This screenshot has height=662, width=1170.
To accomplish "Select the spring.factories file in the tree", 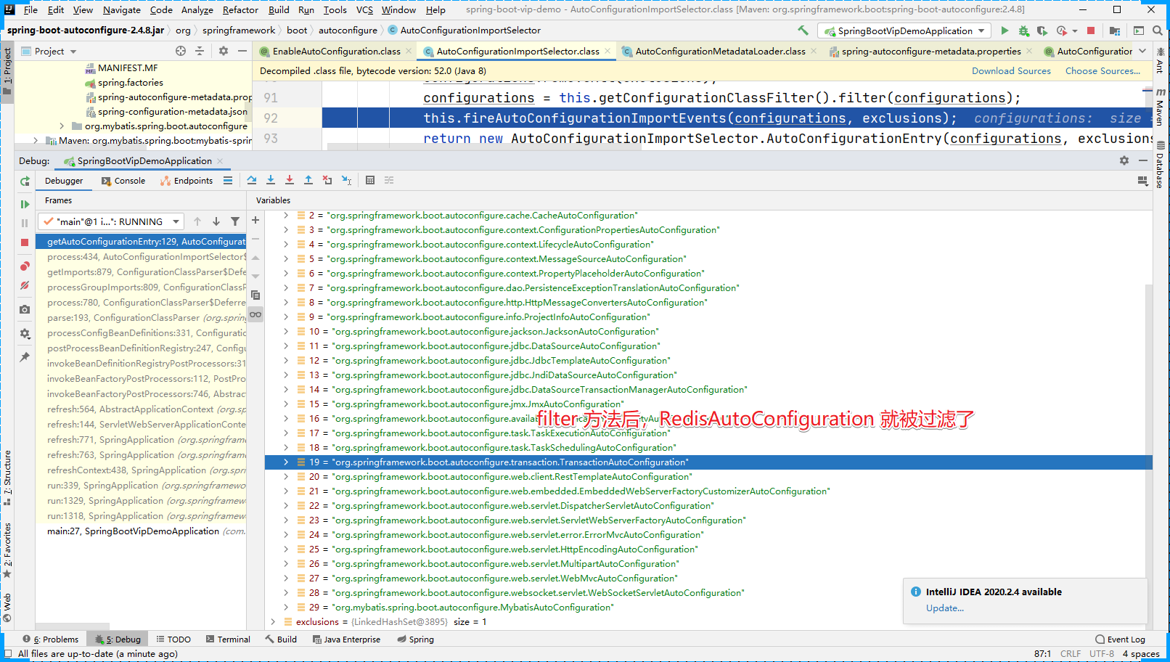I will click(x=131, y=83).
